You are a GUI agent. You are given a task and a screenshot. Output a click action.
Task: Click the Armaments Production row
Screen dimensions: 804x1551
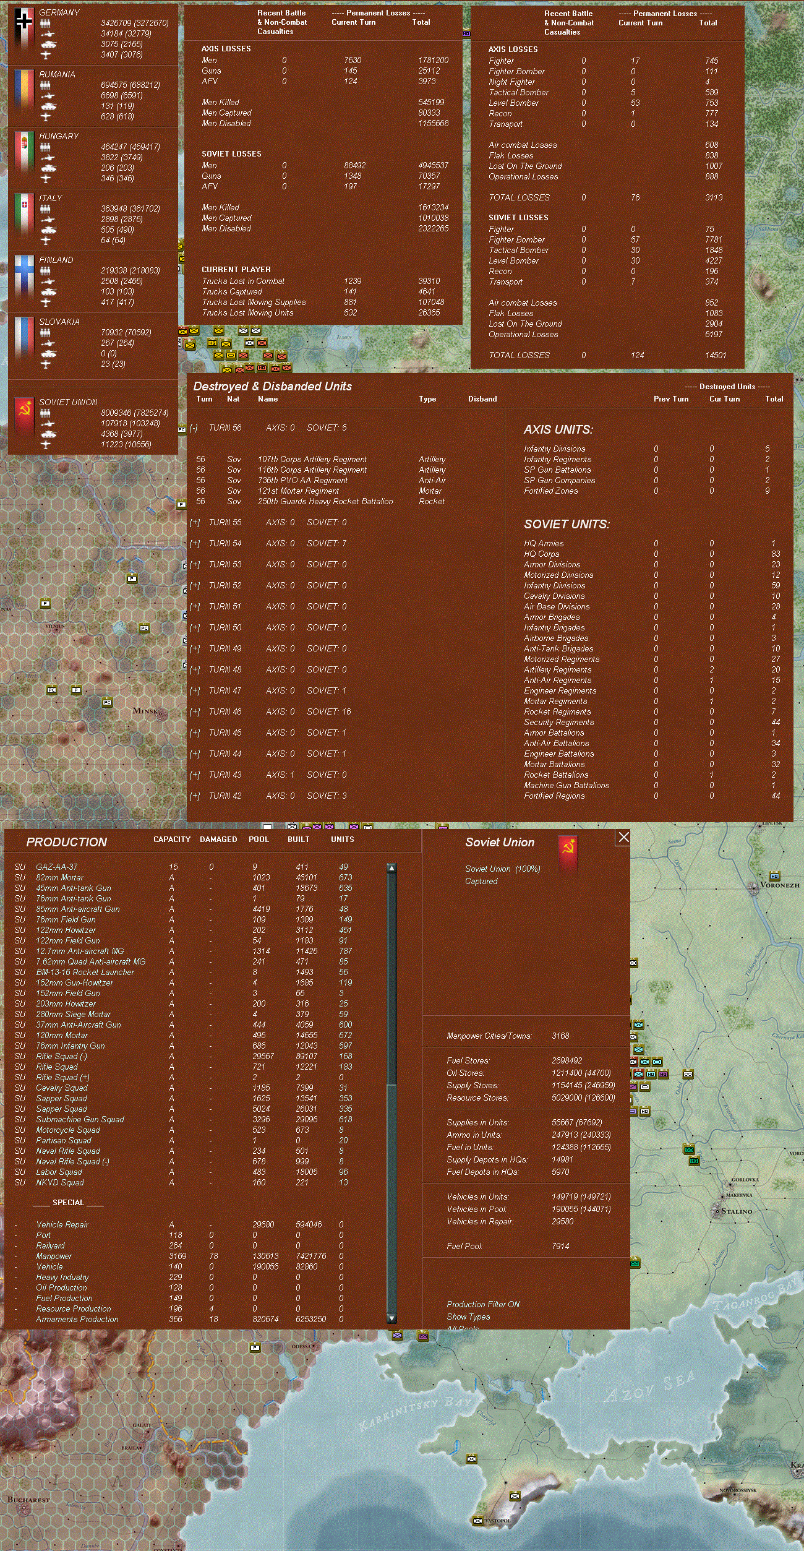183,1320
